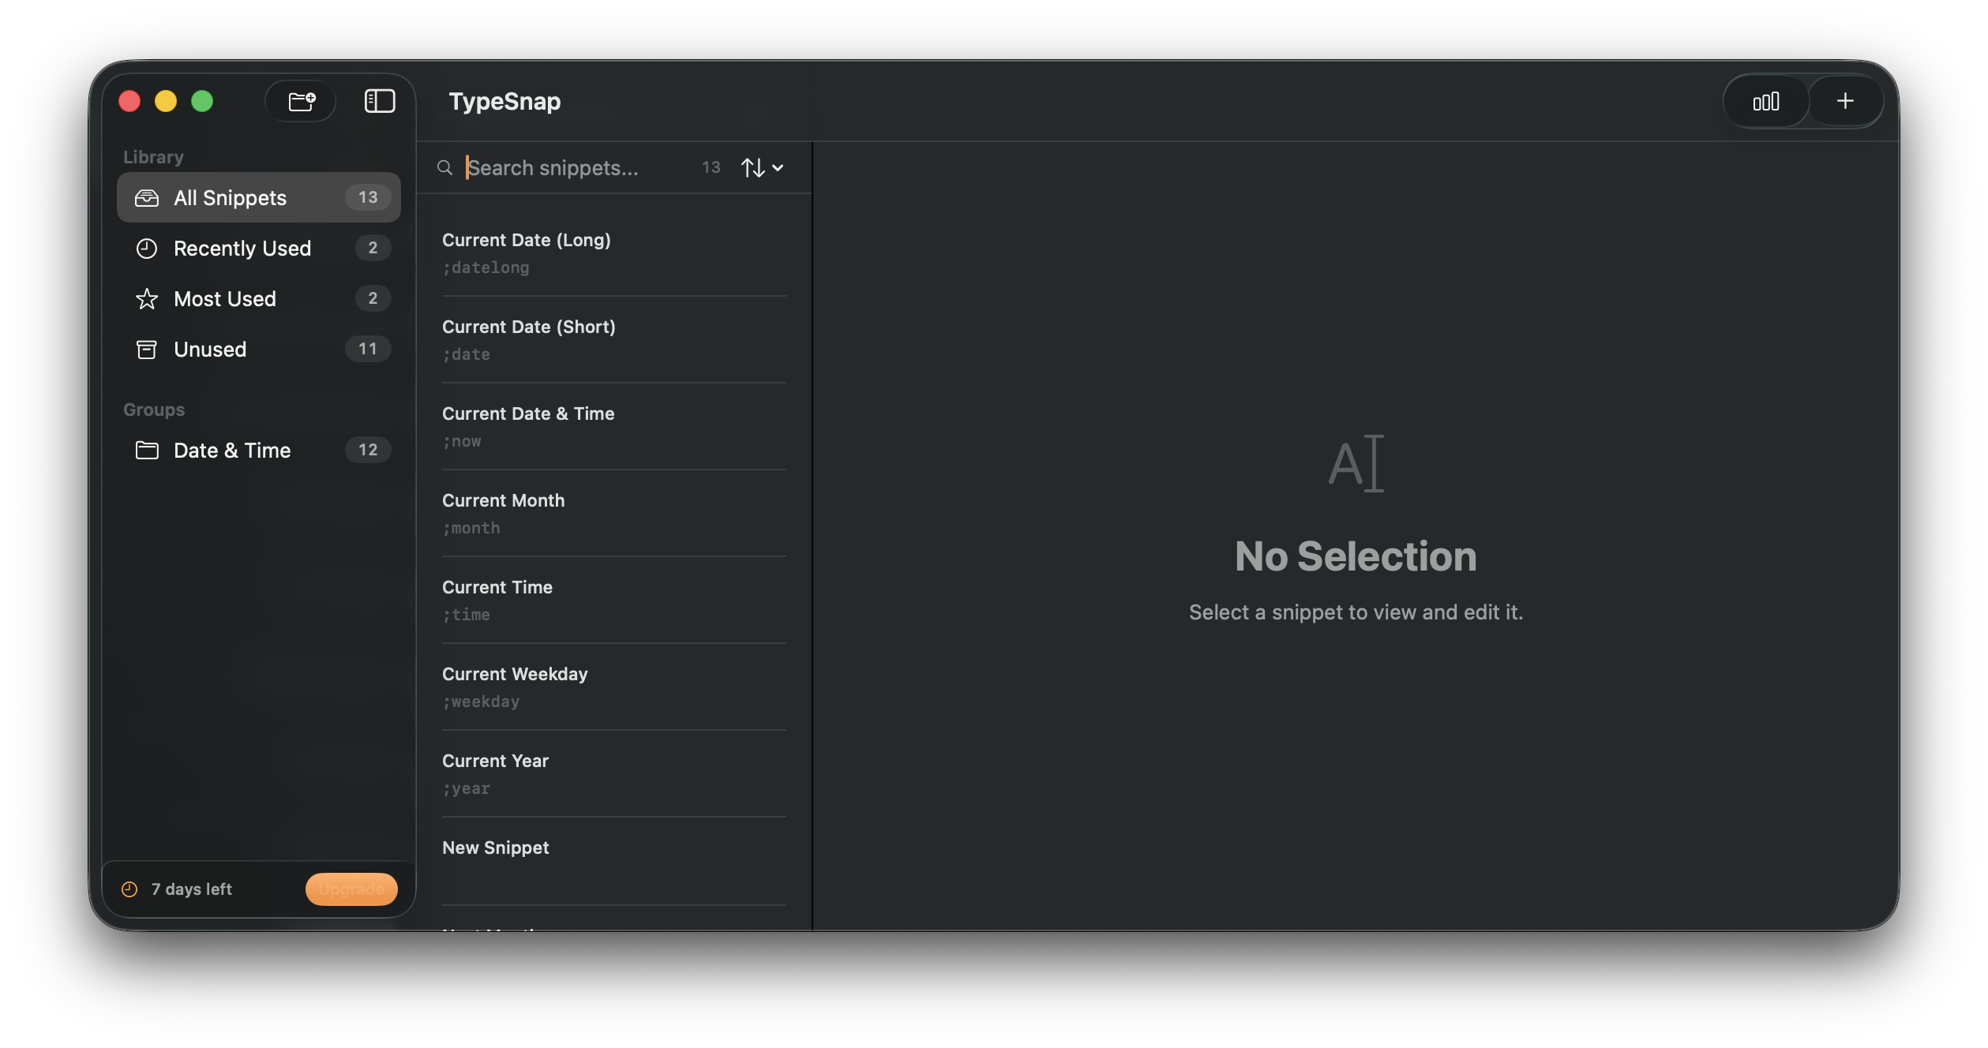The width and height of the screenshot is (1988, 1048).
Task: Open the sort order dropdown
Action: point(754,167)
